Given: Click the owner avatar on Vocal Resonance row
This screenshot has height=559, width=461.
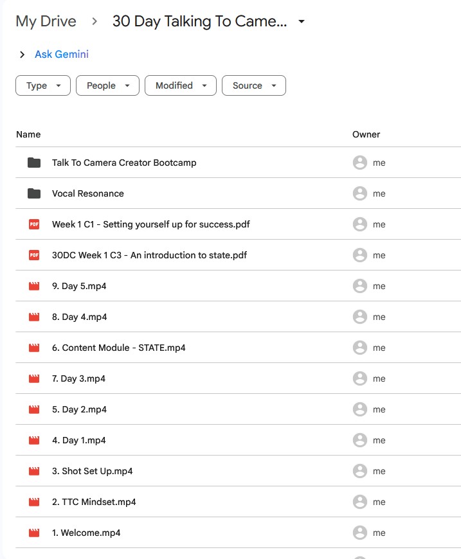Looking at the screenshot, I should coord(360,193).
